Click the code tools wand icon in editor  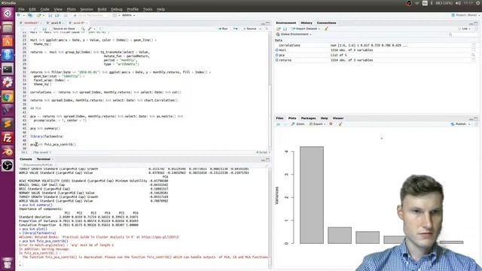90,29
